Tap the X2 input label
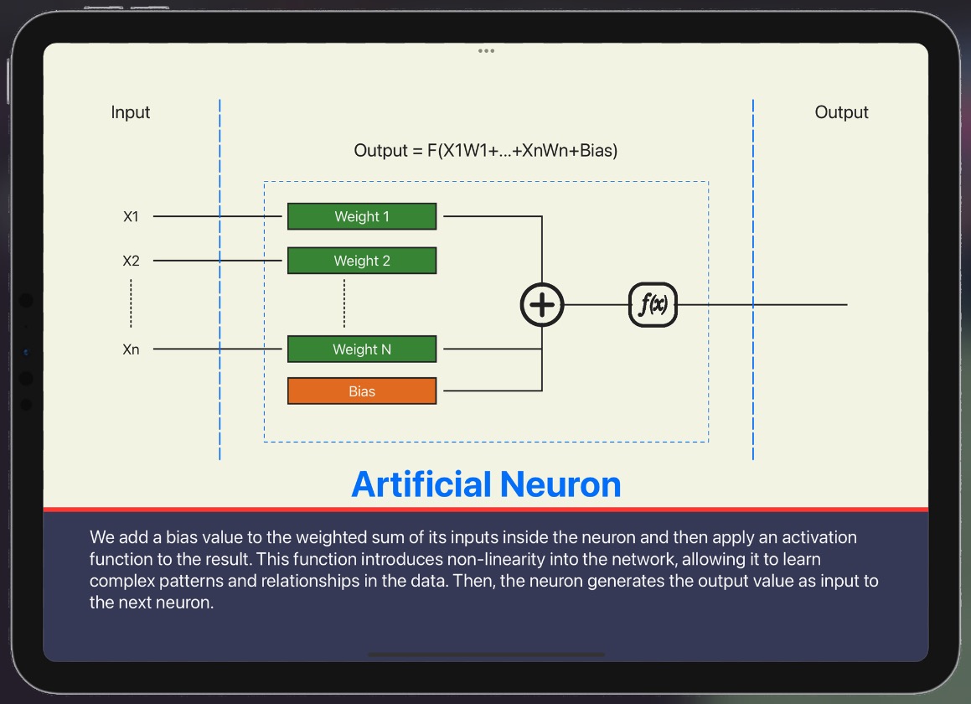 (131, 261)
